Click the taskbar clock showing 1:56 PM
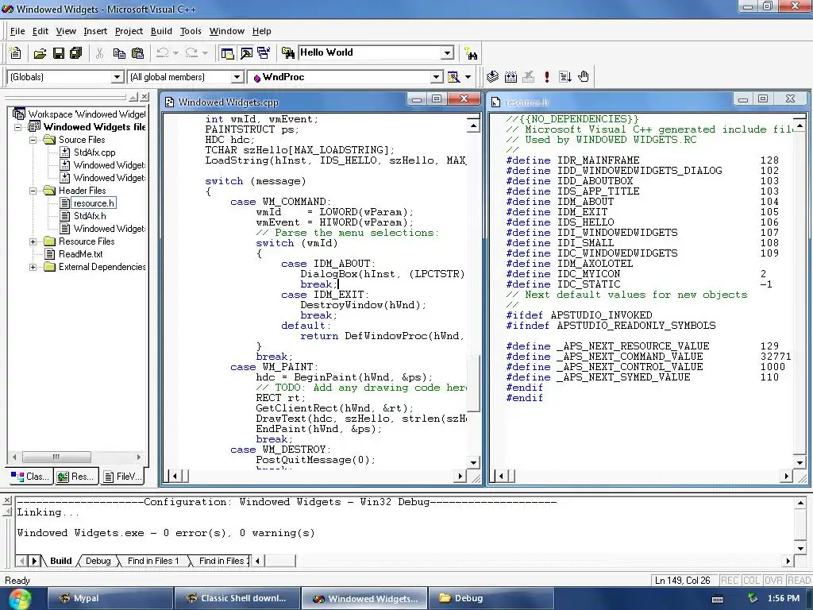 click(x=784, y=598)
